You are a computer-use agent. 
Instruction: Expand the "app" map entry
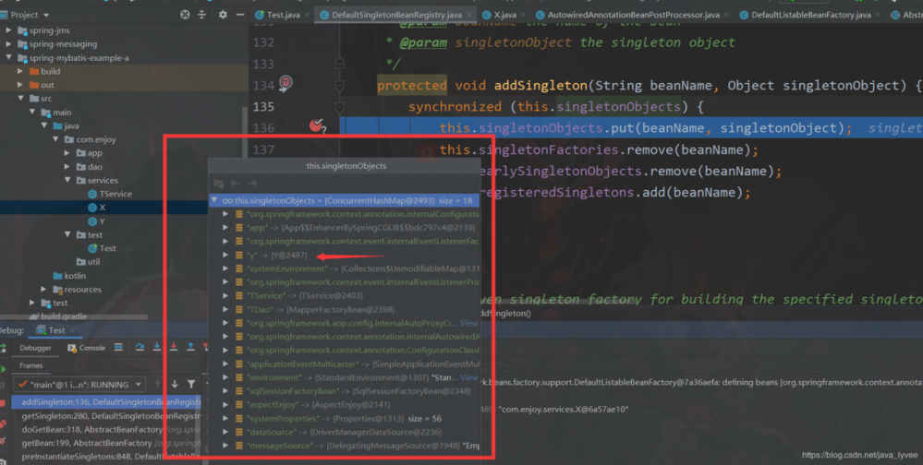click(x=225, y=228)
